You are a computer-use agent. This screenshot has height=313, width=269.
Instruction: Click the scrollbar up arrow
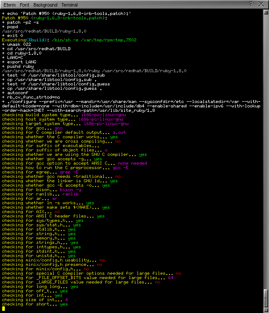coord(266,12)
